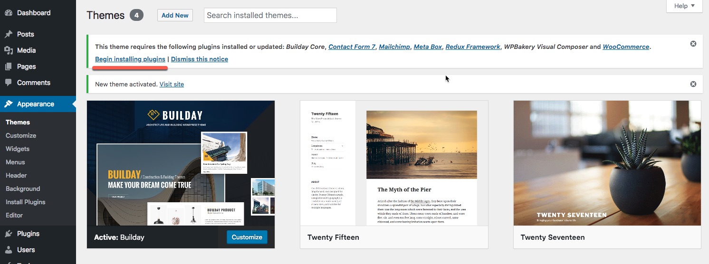Image resolution: width=709 pixels, height=264 pixels.
Task: Click the Visit site link
Action: point(172,84)
